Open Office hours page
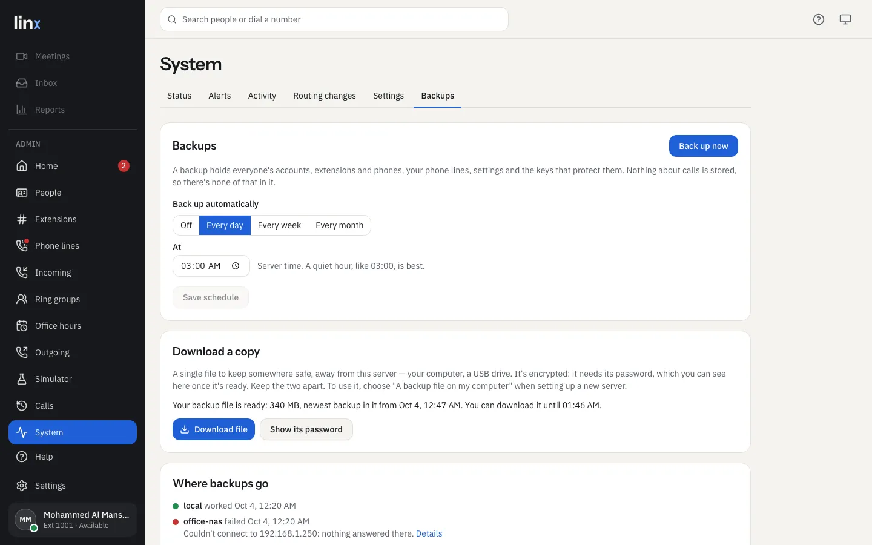 (73, 326)
